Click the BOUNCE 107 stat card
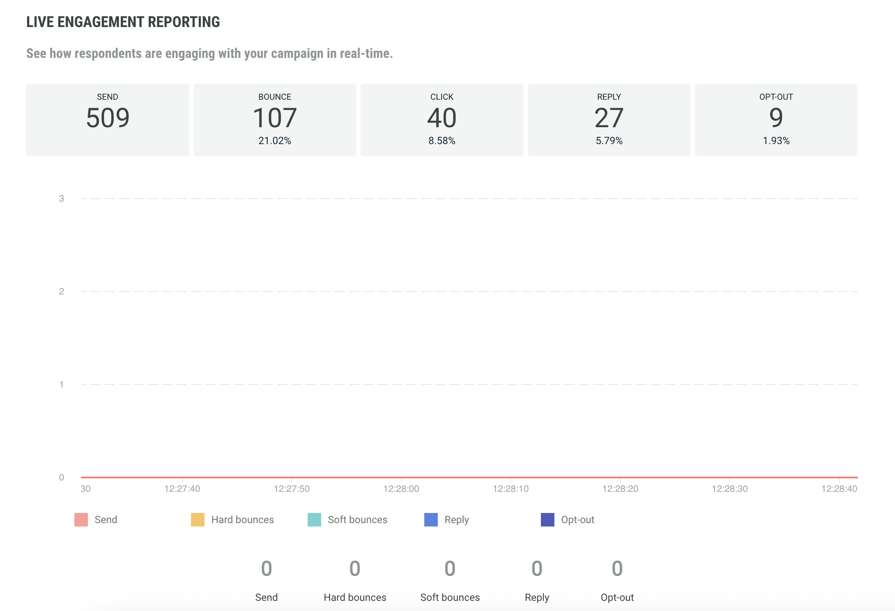The image size is (895, 611). tap(275, 120)
